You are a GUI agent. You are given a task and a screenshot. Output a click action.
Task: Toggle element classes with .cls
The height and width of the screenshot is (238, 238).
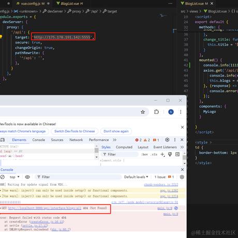click(154, 154)
